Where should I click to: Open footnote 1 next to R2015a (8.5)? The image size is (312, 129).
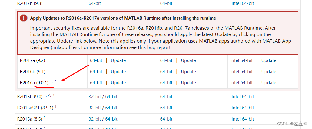point(45,118)
